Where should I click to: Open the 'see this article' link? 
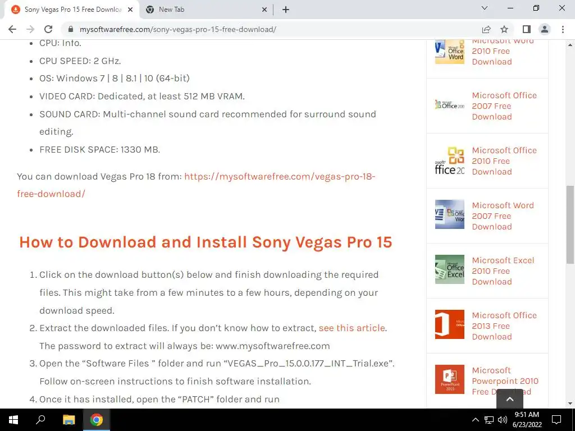click(x=352, y=328)
